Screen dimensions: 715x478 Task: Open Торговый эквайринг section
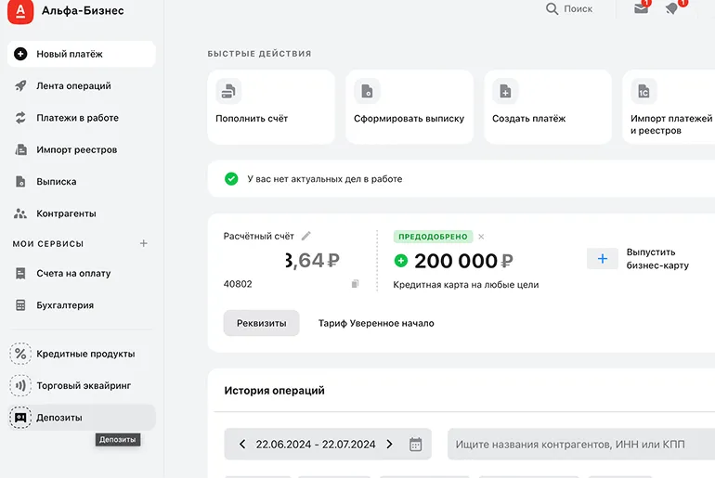tap(82, 385)
